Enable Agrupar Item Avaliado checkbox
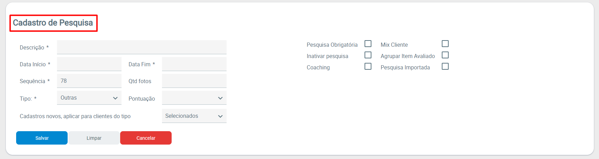The width and height of the screenshot is (599, 159). pos(445,55)
